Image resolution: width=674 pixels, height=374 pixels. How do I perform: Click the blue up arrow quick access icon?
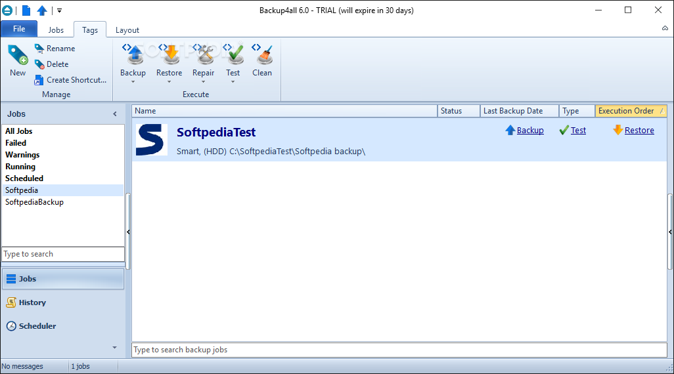click(x=42, y=10)
